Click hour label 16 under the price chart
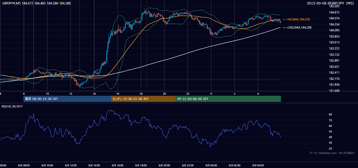Image resolution: width=358 pixels, height=168 pixels. click(x=118, y=94)
